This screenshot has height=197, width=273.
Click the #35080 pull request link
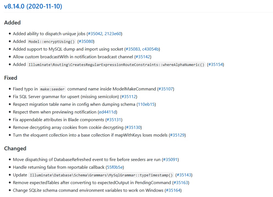tap(86, 41)
